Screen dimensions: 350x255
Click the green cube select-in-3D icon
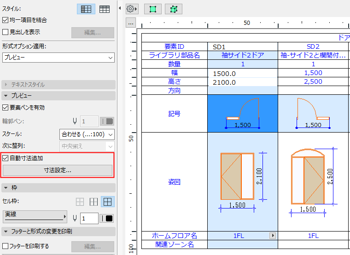pyautogui.click(x=174, y=9)
